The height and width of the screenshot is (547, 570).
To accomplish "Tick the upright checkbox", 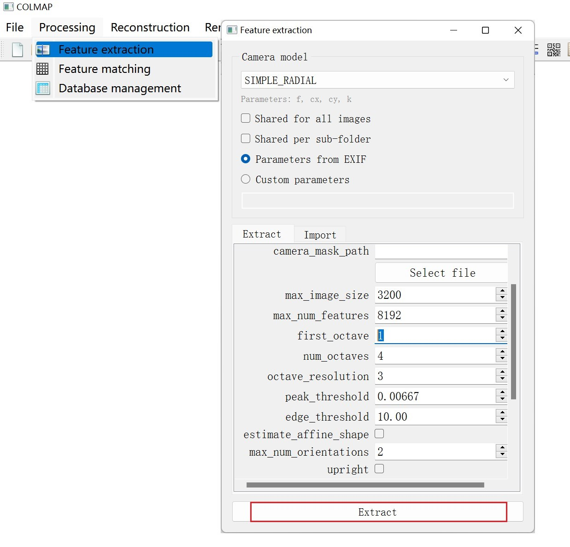I will pyautogui.click(x=379, y=469).
